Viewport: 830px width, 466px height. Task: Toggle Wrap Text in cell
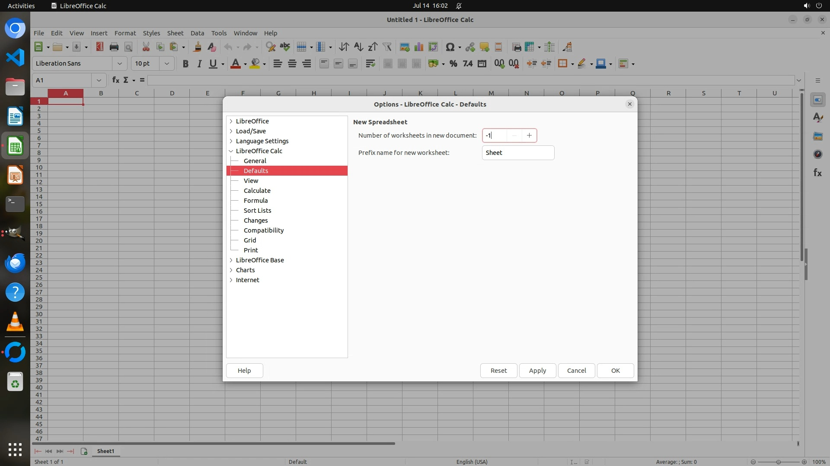pyautogui.click(x=370, y=64)
